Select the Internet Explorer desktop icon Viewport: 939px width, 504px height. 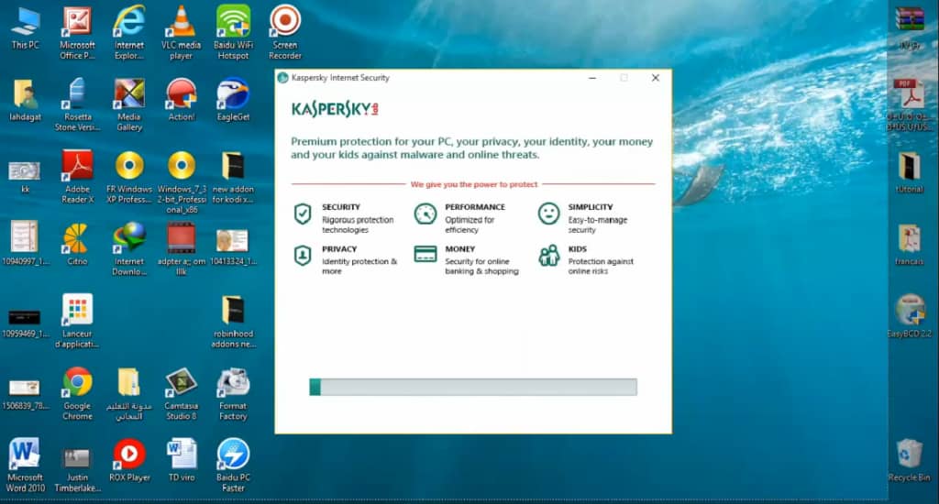(x=129, y=21)
